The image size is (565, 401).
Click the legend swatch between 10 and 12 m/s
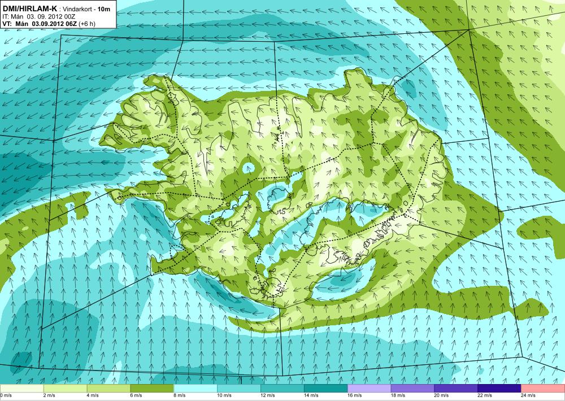239,389
